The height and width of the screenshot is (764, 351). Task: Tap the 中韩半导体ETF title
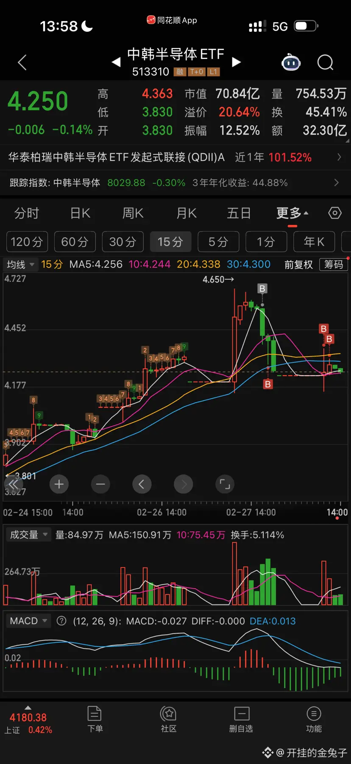point(175,54)
